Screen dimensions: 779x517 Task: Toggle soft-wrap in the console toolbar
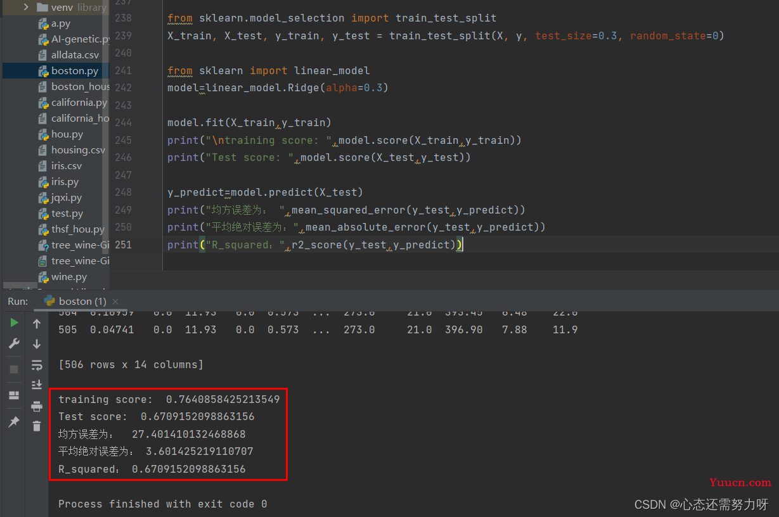(x=37, y=365)
